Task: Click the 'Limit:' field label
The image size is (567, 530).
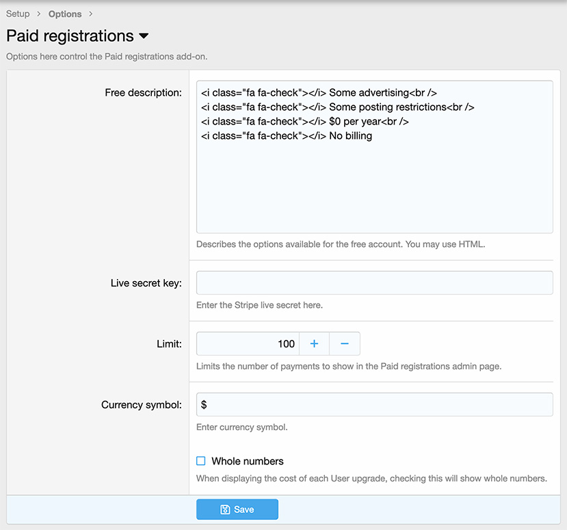Action: coord(169,343)
